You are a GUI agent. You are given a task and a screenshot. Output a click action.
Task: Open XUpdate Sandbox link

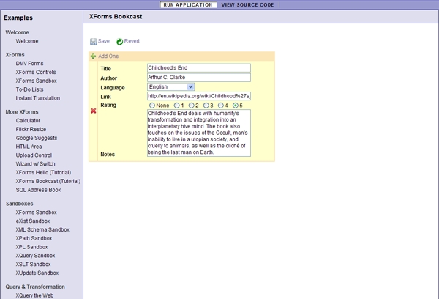click(37, 273)
